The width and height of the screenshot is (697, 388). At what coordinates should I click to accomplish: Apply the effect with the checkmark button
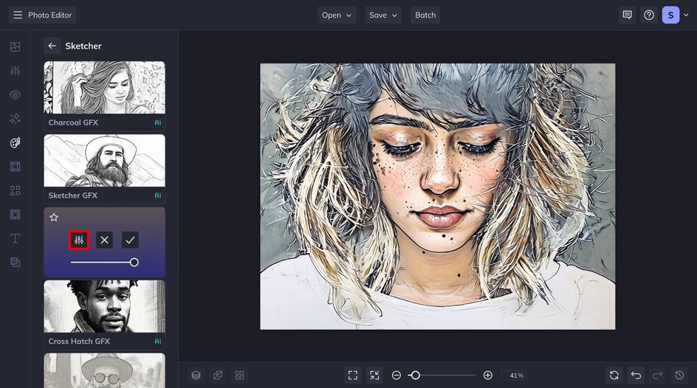click(x=130, y=240)
